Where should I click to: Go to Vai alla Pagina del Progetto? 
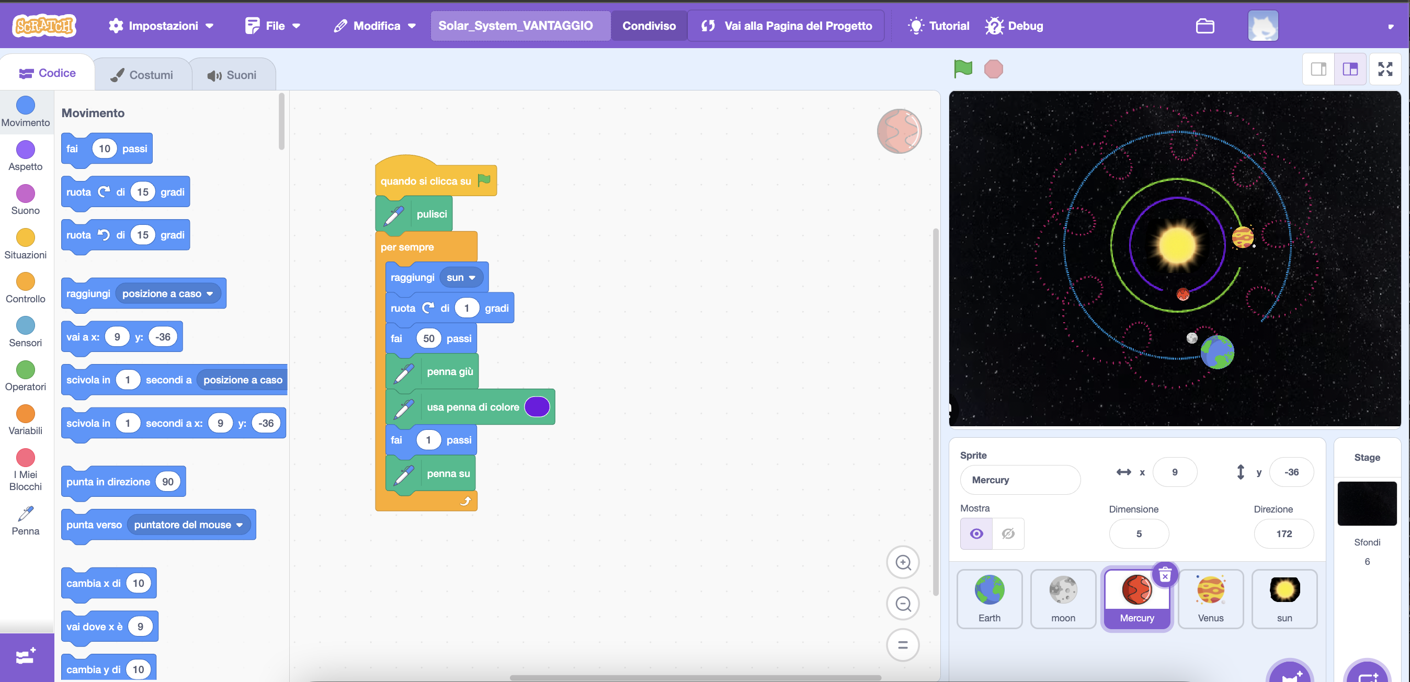pos(786,26)
